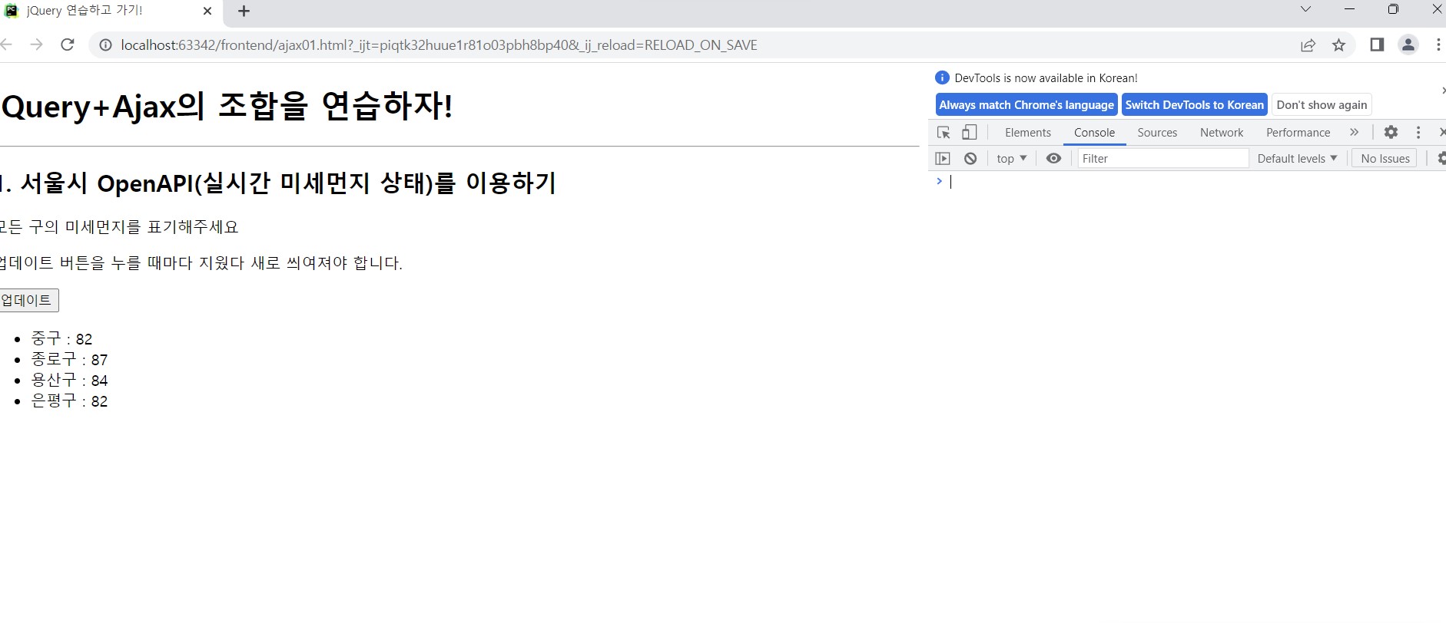Focus the console Filter field

(1163, 159)
